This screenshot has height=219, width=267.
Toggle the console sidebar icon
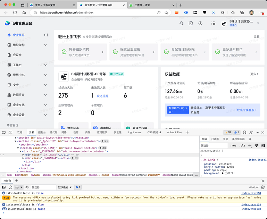pos(4,187)
